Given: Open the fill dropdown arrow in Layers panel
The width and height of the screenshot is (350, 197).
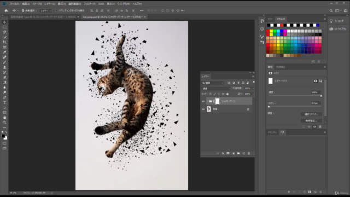Looking at the screenshot, I should click(253, 94).
